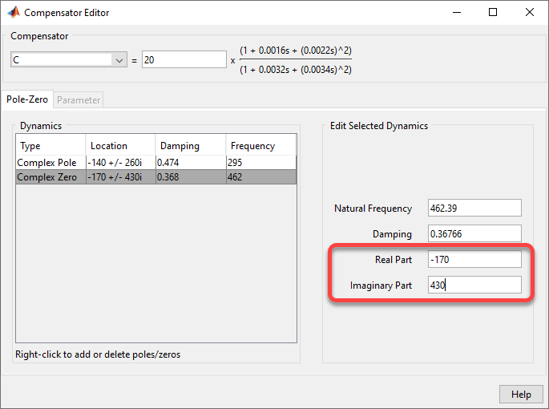Click the Frequency column header

[x=260, y=146]
